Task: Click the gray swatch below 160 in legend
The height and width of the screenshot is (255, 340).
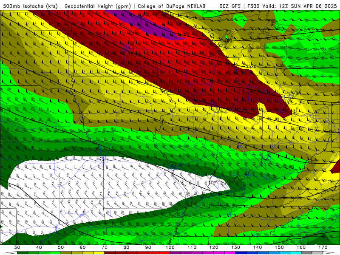Action: pos(306,253)
